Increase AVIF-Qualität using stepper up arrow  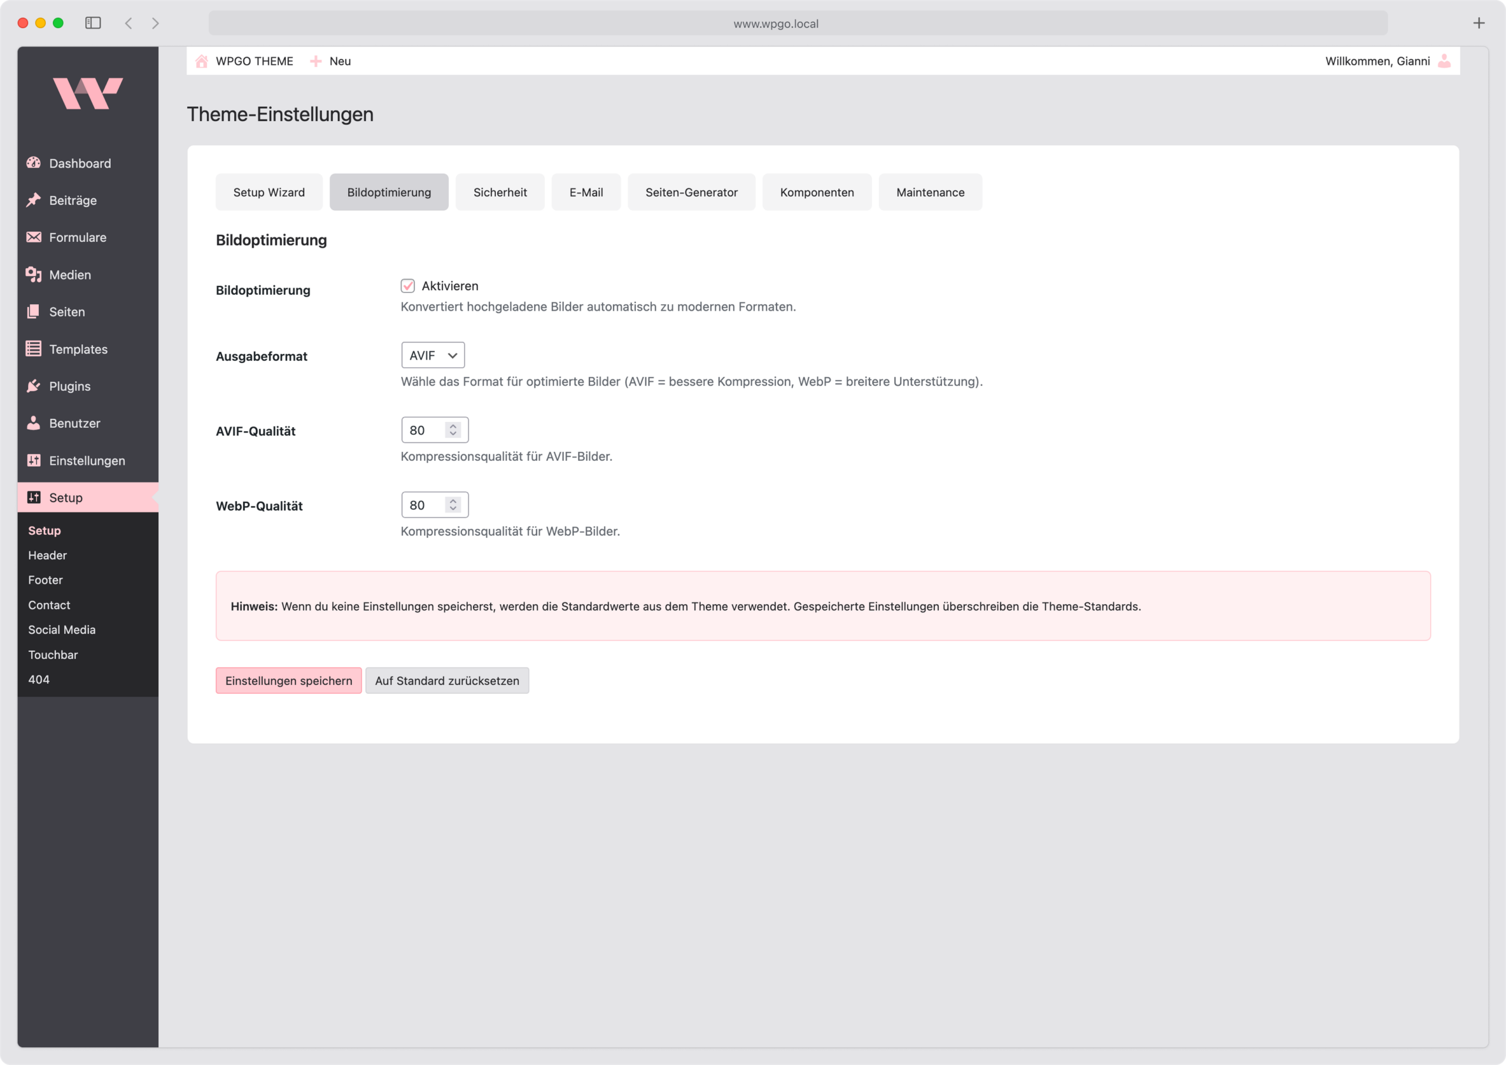(x=452, y=426)
